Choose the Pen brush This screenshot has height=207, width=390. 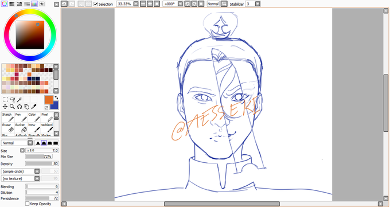tap(21, 117)
